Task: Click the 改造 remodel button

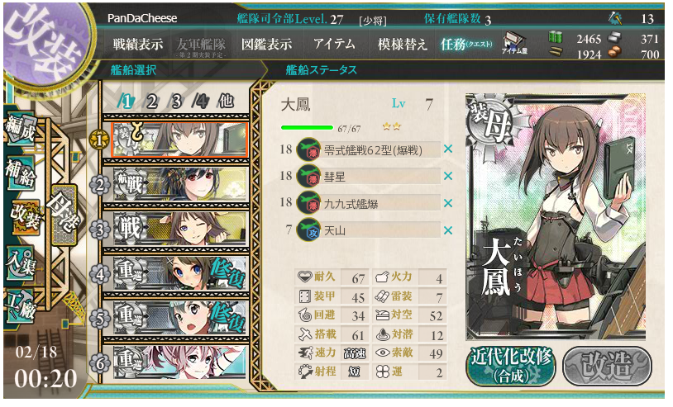Action: 607,366
